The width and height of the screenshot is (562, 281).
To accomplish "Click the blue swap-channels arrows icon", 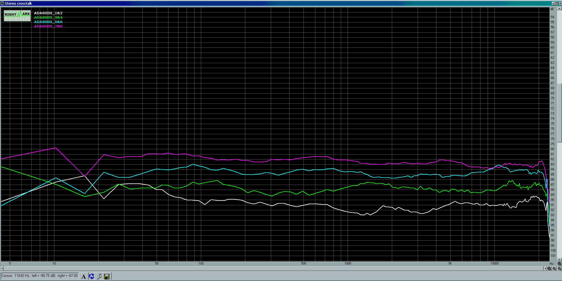I will click(91, 276).
